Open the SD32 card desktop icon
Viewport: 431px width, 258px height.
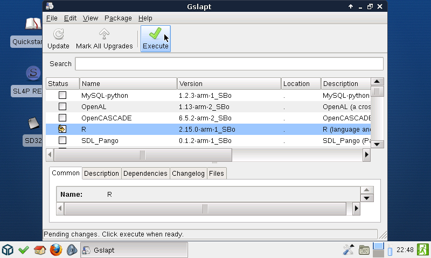tap(33, 123)
